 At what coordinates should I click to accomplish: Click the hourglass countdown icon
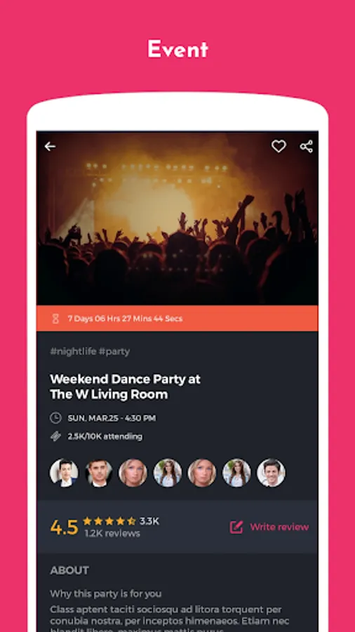[55, 319]
